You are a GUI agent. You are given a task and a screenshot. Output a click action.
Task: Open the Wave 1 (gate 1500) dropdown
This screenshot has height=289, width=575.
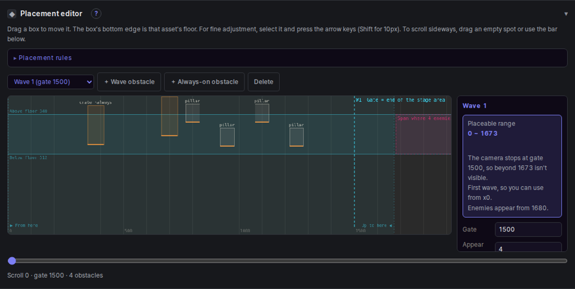(50, 82)
